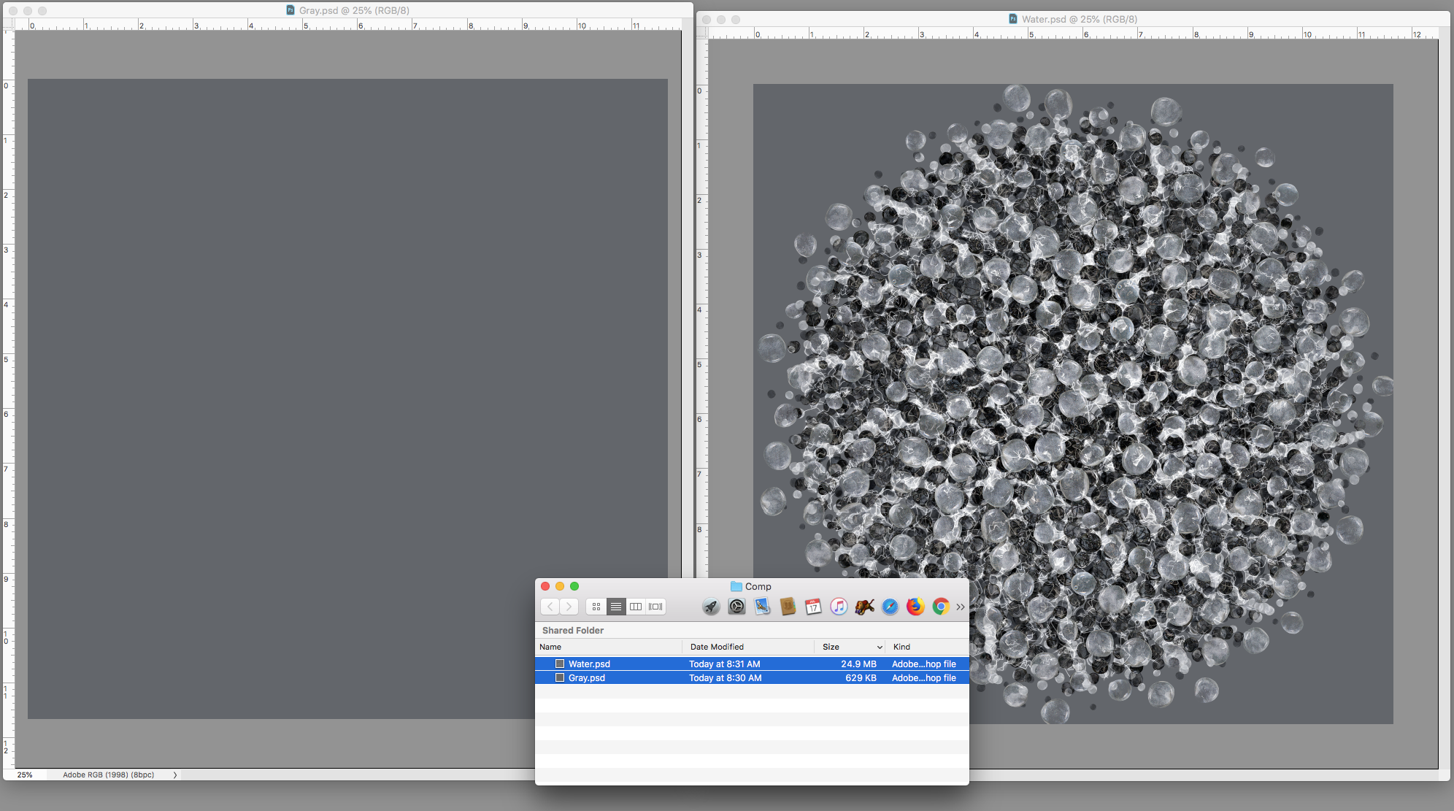Click the rocket Launchpad icon

pos(711,607)
